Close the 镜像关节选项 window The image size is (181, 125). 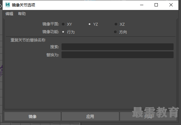point(171,5)
